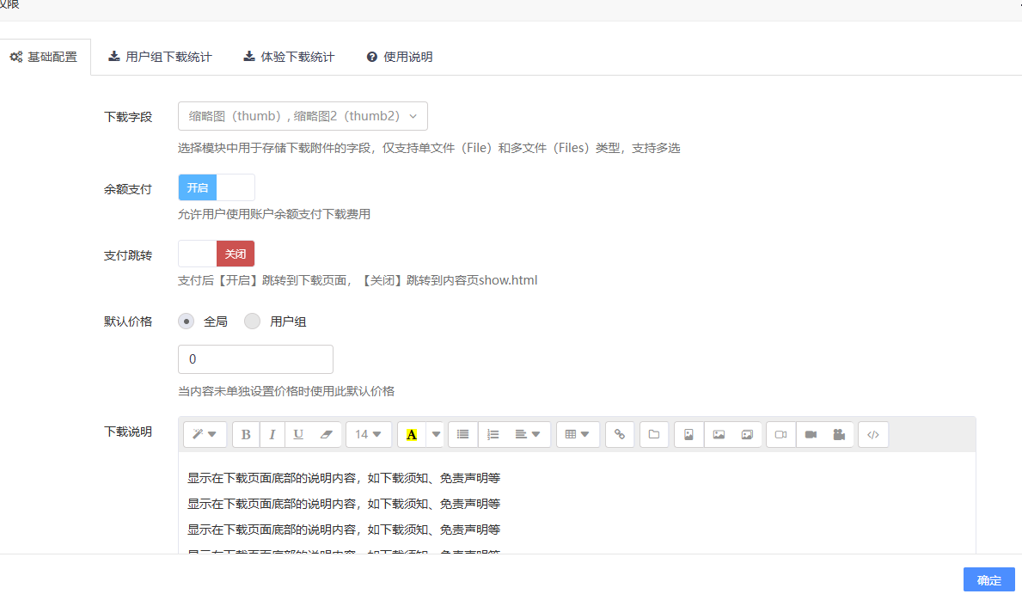
Task: Insert an unordered bullet list
Action: pyautogui.click(x=462, y=434)
